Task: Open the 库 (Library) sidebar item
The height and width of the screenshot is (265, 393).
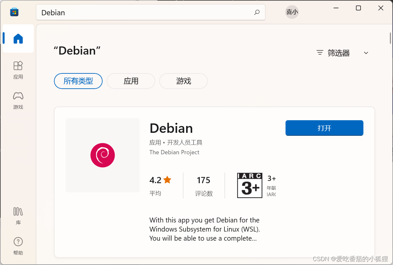Action: coord(18,216)
